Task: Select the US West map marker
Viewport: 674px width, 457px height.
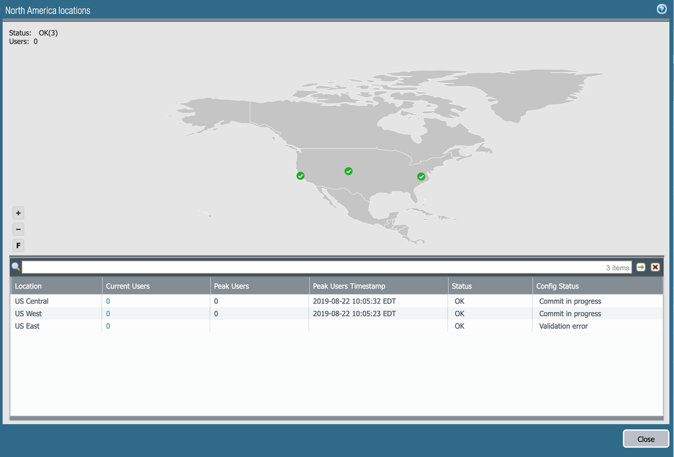Action: point(300,176)
